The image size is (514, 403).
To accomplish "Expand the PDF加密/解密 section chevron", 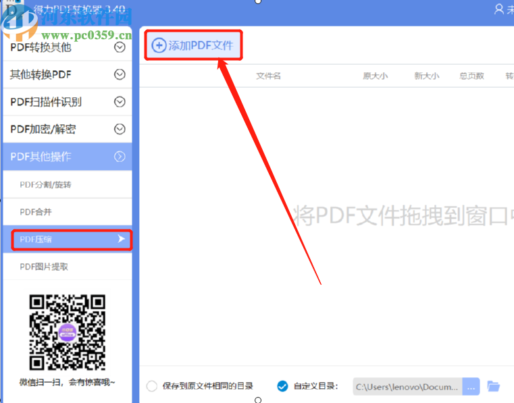I will 120,129.
